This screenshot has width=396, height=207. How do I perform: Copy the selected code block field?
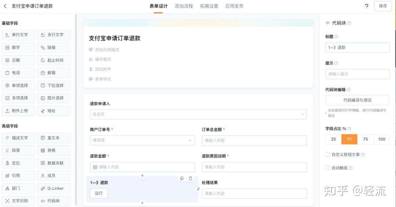(182, 178)
